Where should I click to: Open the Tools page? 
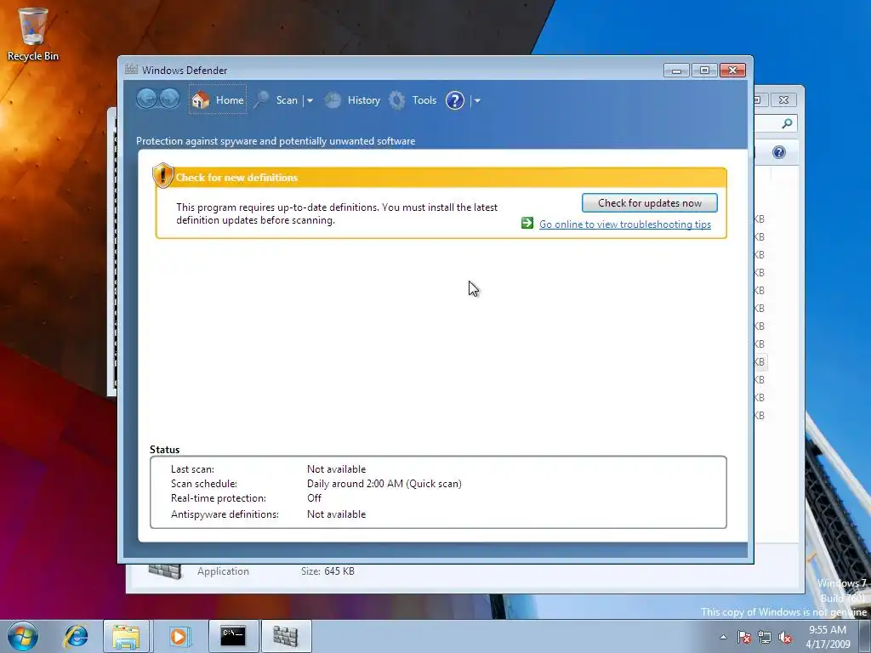413,100
